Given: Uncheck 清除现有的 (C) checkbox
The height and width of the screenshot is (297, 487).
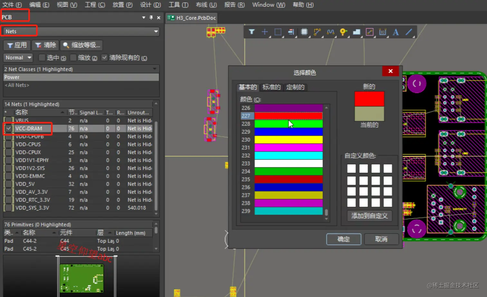Looking at the screenshot, I should coord(104,58).
